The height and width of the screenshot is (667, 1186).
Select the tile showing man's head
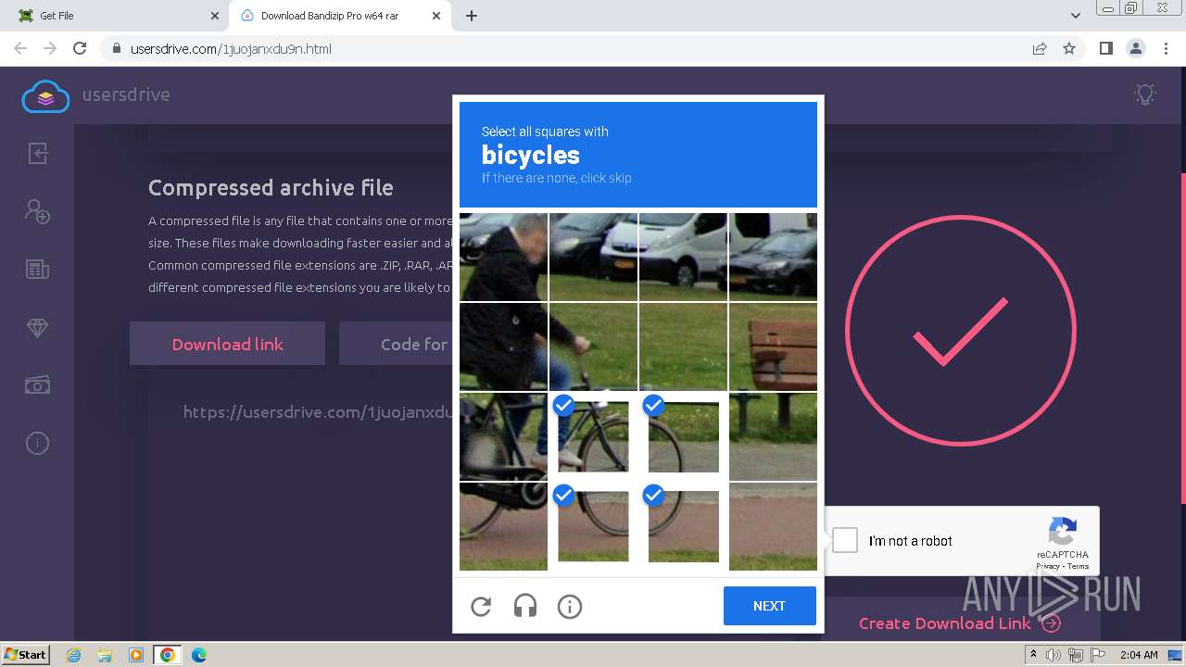(503, 257)
